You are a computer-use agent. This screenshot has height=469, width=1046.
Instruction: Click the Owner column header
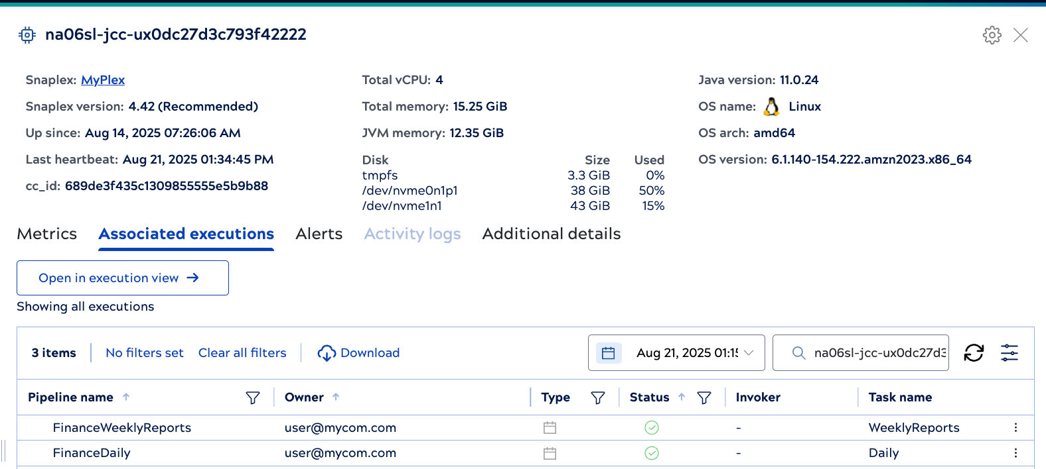tap(304, 397)
